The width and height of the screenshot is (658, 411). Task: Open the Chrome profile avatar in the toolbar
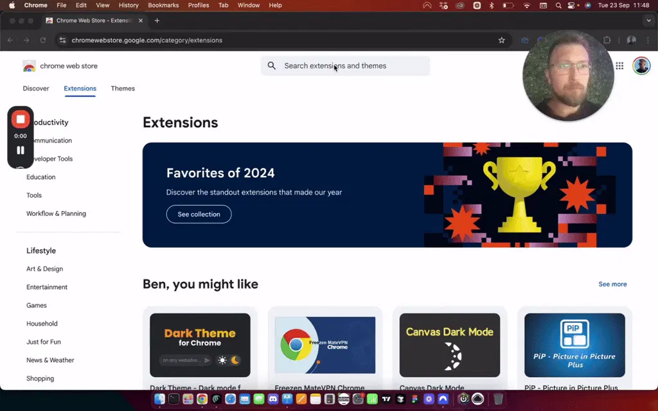tap(631, 40)
